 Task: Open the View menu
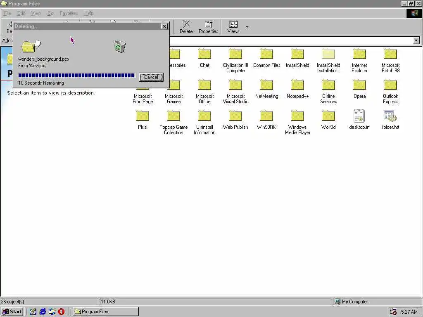[36, 13]
